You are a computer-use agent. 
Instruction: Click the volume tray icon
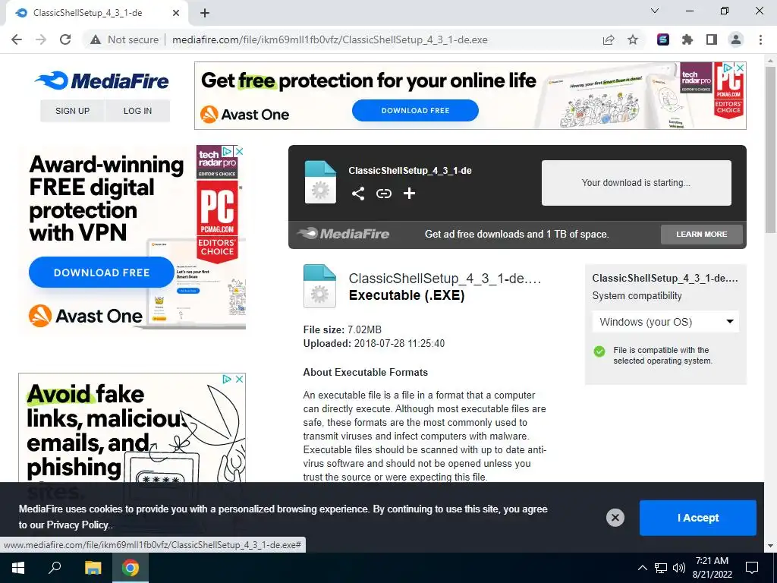pyautogui.click(x=679, y=568)
